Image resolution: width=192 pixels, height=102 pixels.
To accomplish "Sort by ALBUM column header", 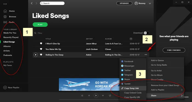I will (108, 39).
